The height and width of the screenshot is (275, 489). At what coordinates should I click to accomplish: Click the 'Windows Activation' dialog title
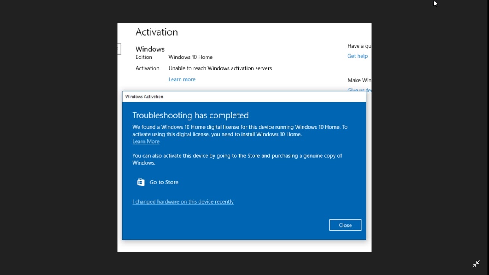[144, 97]
